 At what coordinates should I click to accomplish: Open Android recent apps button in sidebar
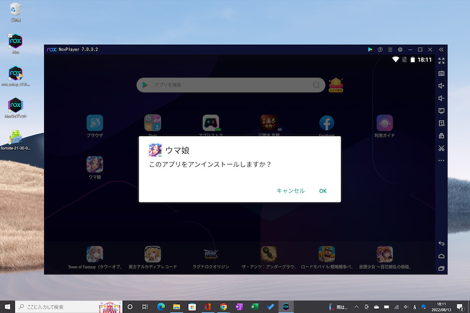442,268
